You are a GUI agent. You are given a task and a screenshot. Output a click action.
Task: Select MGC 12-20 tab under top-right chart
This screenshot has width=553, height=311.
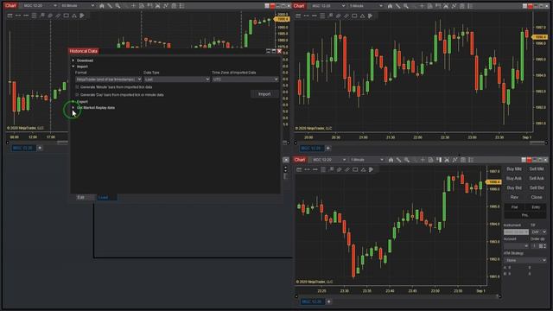(x=311, y=148)
